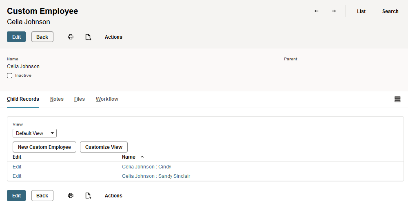Open the Search link
408x219 pixels.
(390, 11)
